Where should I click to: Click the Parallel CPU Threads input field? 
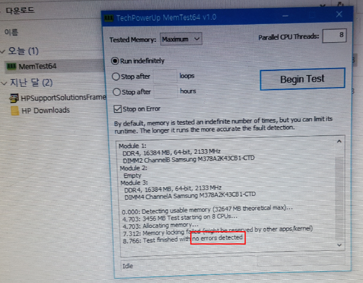334,36
